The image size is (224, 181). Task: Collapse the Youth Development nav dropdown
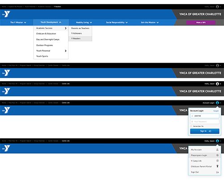click(x=51, y=22)
